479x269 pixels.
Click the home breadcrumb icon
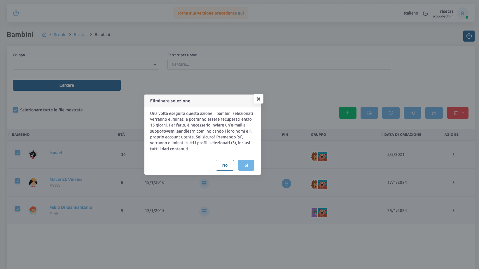(x=44, y=35)
